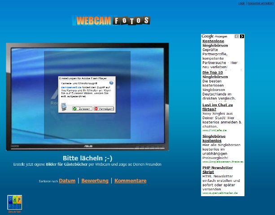Open the Kostenlose Singlebörsen ad link
Viewport: 275px width, 215px height.
point(215,43)
